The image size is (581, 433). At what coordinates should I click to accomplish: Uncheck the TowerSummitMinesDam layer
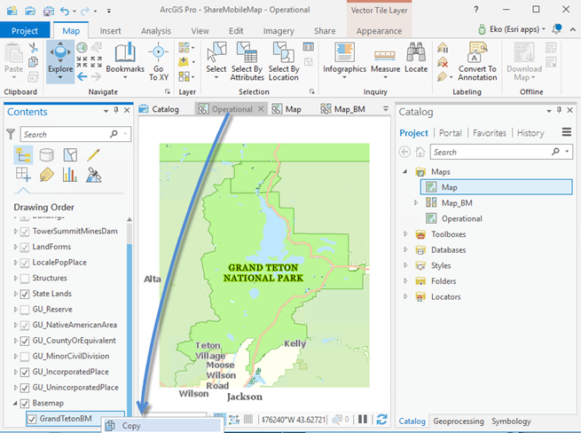click(25, 232)
